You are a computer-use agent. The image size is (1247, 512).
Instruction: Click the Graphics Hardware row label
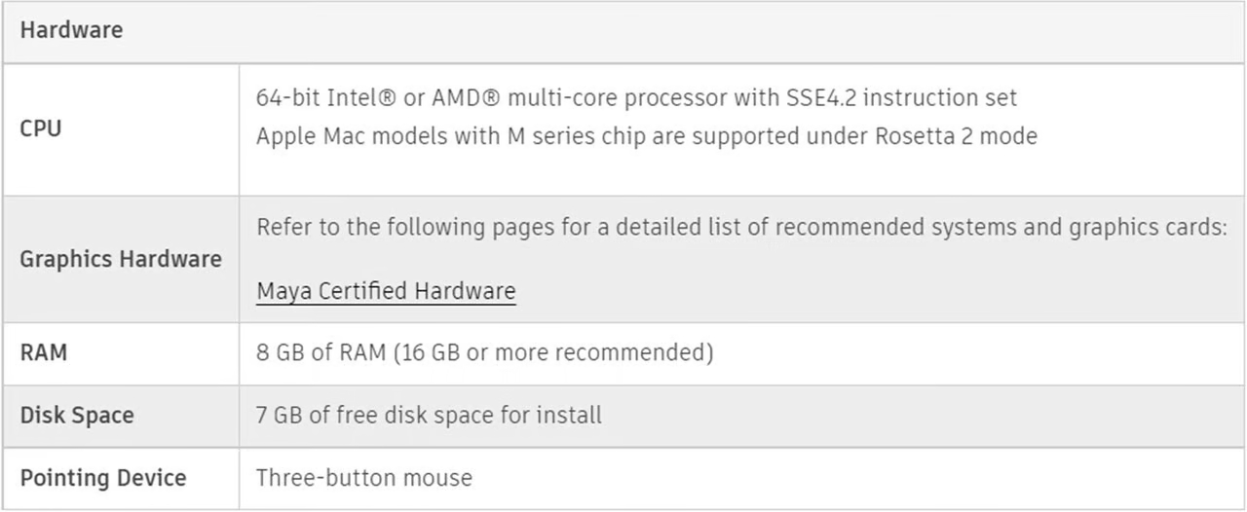(121, 259)
